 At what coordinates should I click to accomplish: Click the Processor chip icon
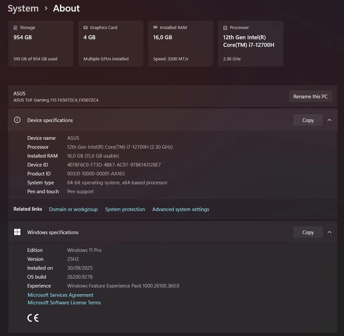[x=225, y=28]
